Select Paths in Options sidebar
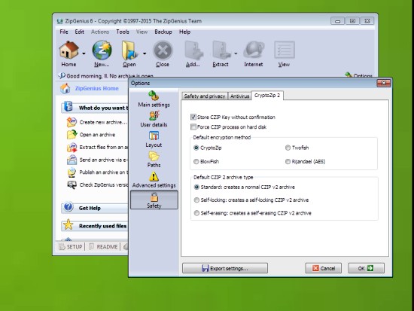 [x=154, y=160]
